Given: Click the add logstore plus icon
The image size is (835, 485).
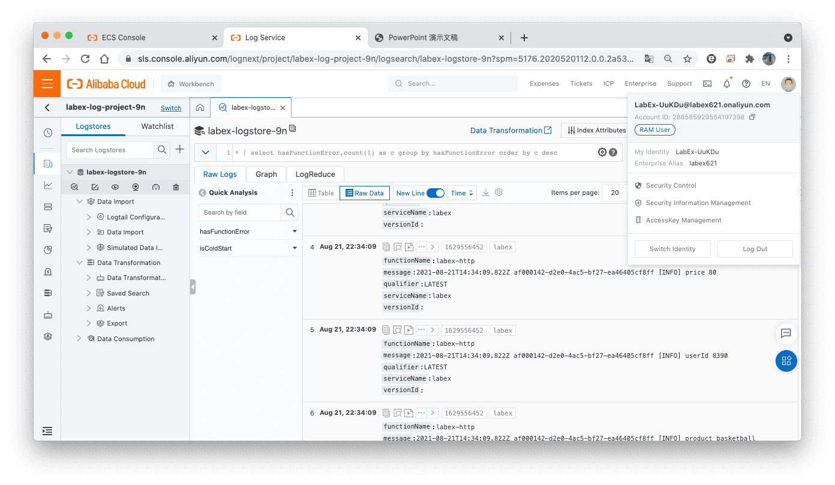Looking at the screenshot, I should 179,150.
